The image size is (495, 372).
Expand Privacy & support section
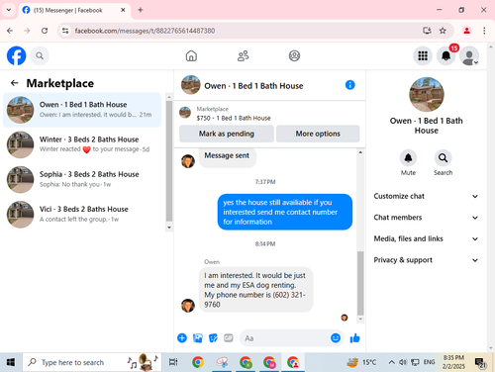point(426,260)
